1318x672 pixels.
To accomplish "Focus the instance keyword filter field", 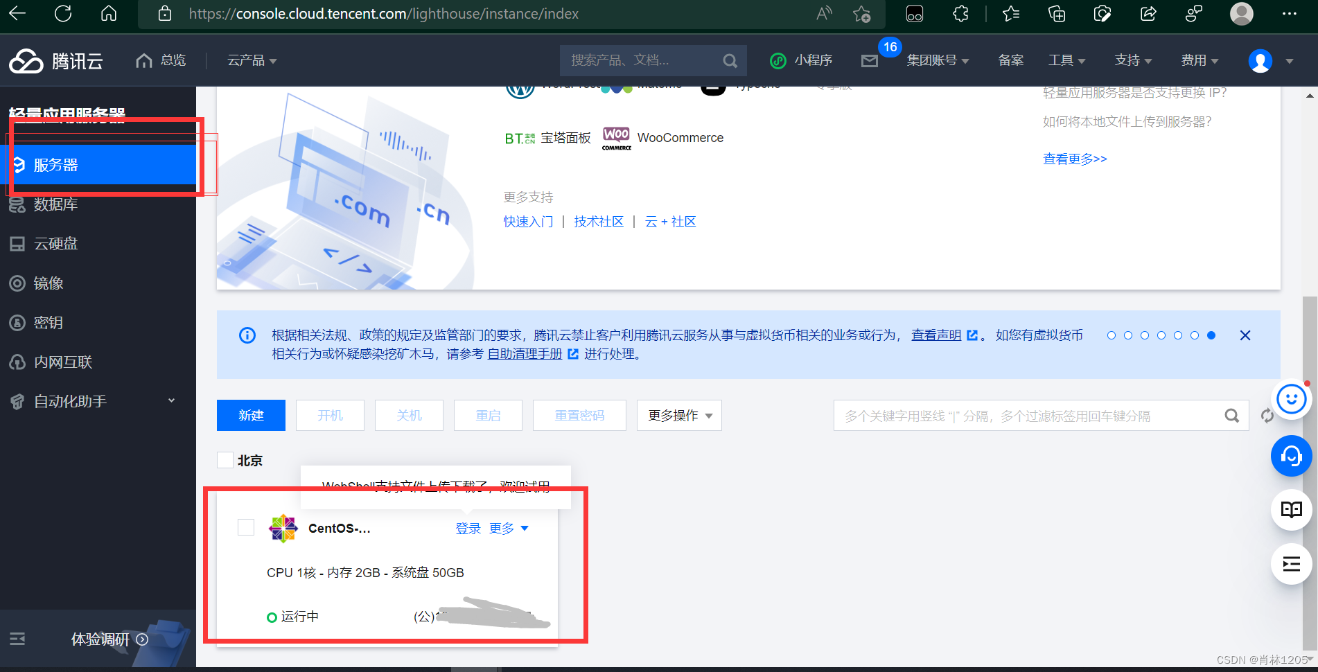I will click(1041, 416).
